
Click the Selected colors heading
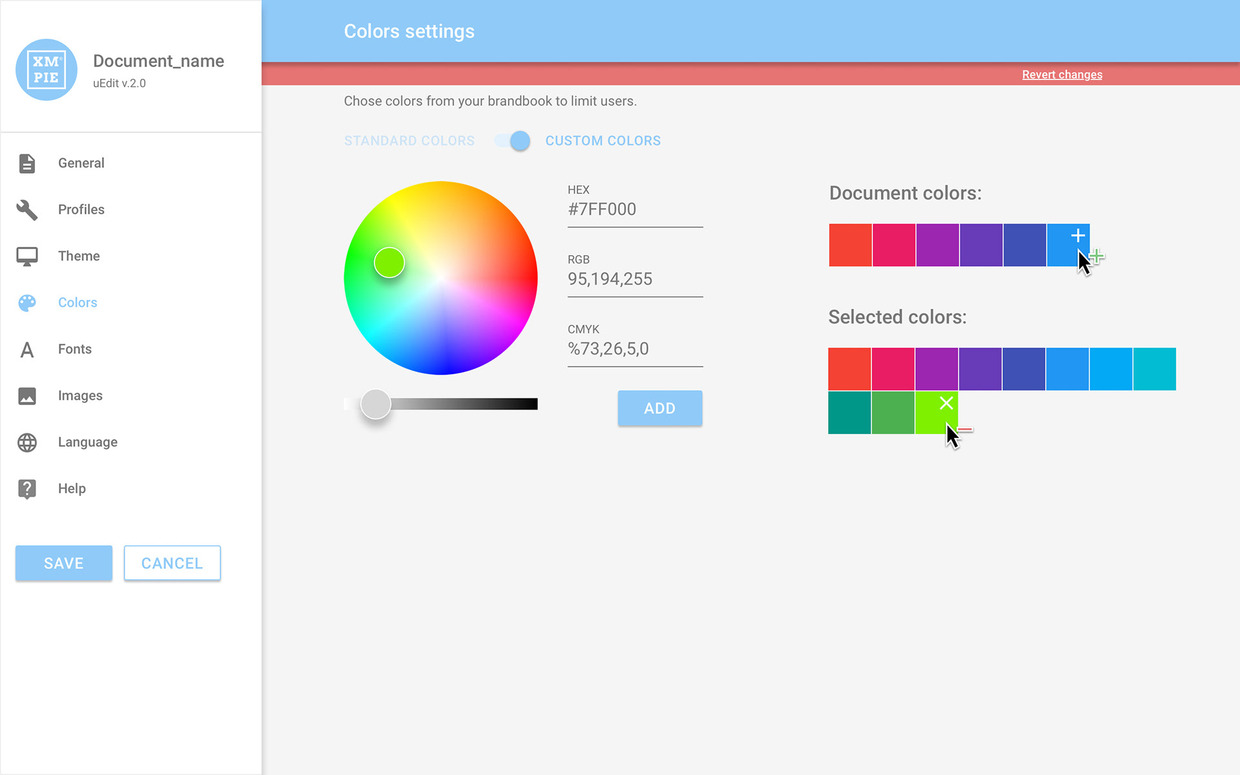[898, 317]
